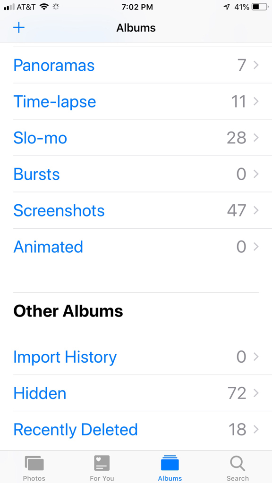The image size is (272, 483).
Task: Open the Photos tab icon
Action: (x=34, y=464)
